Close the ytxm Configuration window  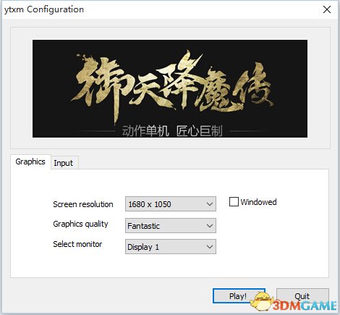[x=327, y=9]
